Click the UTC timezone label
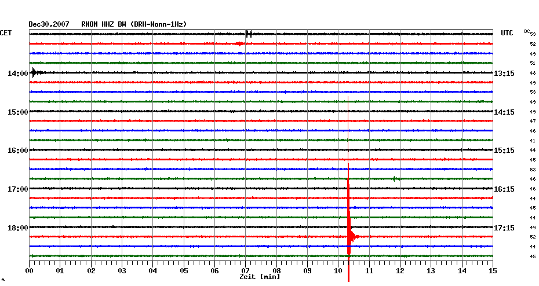Screen dimensions: 539x286 [507, 33]
